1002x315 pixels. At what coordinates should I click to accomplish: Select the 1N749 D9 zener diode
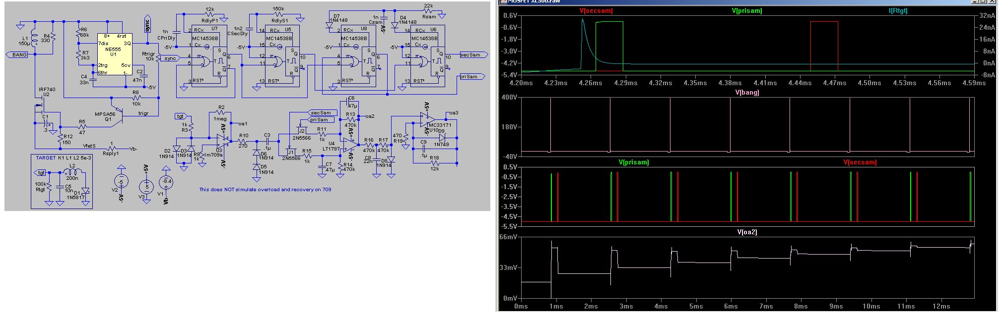click(x=442, y=138)
